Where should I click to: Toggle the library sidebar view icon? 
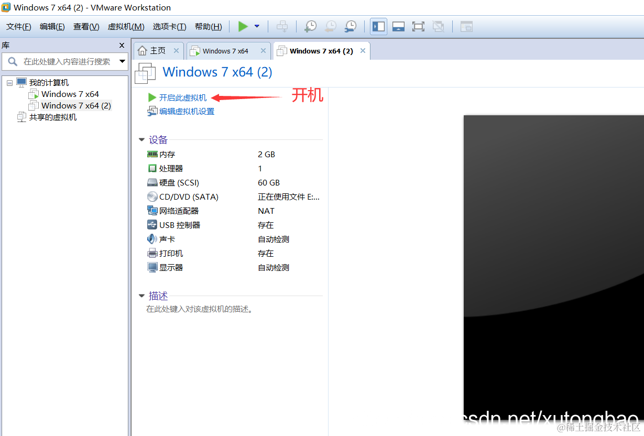click(378, 26)
